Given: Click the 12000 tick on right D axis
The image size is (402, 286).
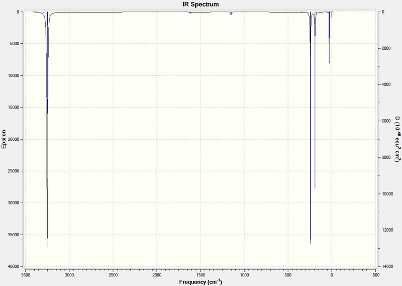Looking at the screenshot, I should coord(387,230).
